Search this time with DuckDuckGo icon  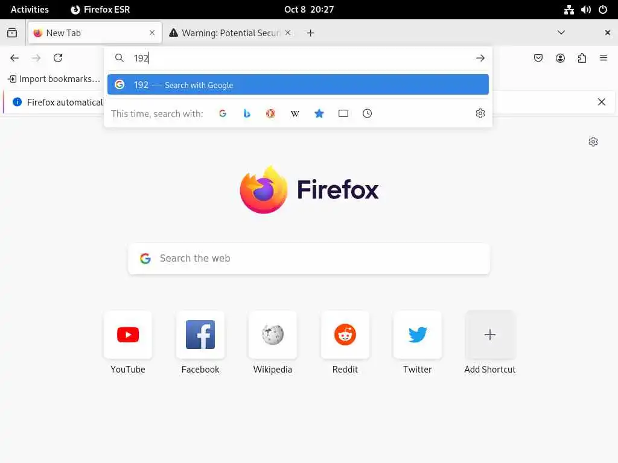pos(271,113)
